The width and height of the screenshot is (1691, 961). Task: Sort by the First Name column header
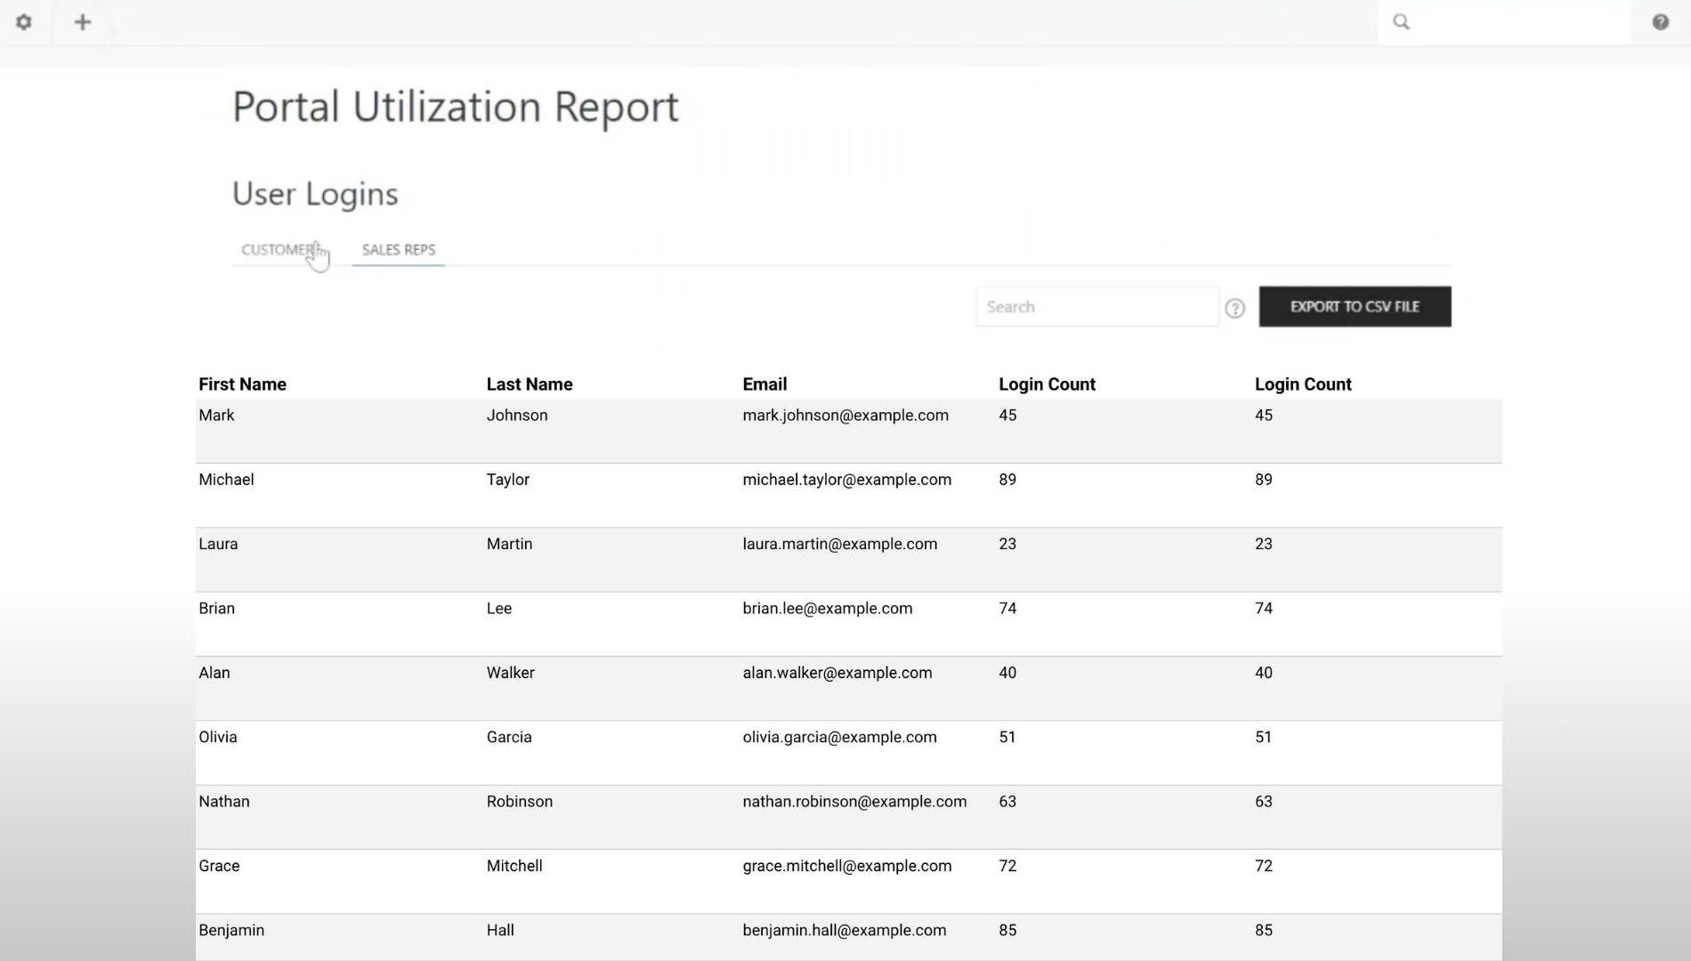click(242, 384)
